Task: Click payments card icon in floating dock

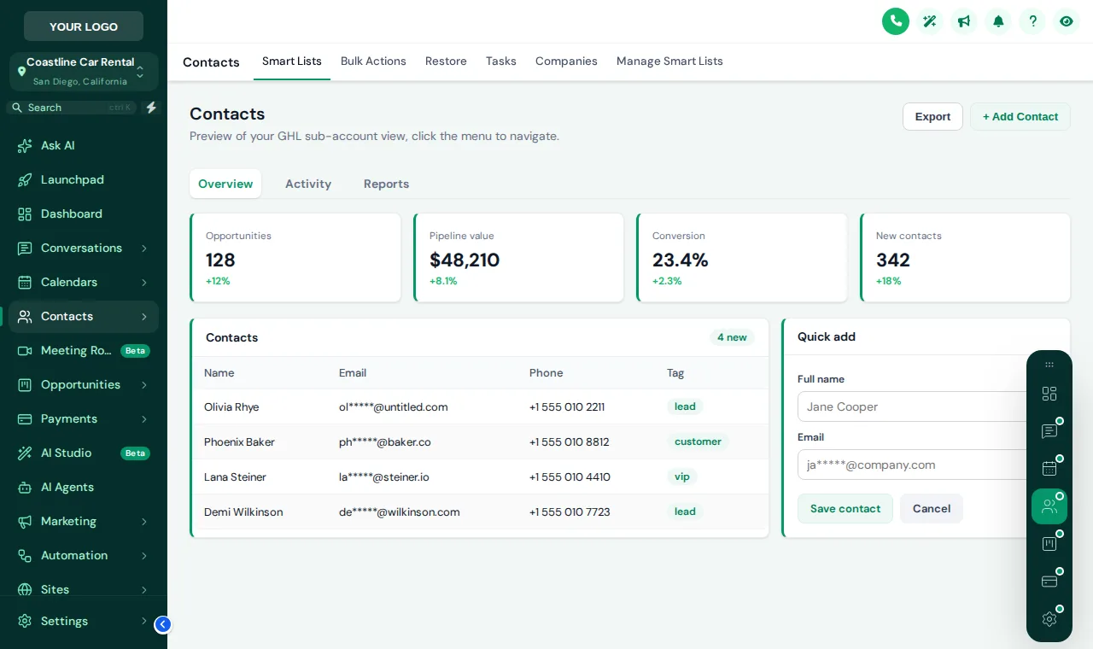Action: point(1049,582)
